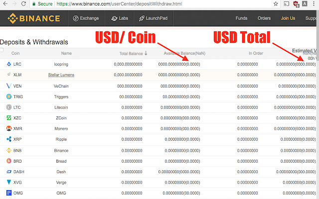Image resolution: width=319 pixels, height=199 pixels.
Task: Select the 'loopring' name cell
Action: click(61, 64)
